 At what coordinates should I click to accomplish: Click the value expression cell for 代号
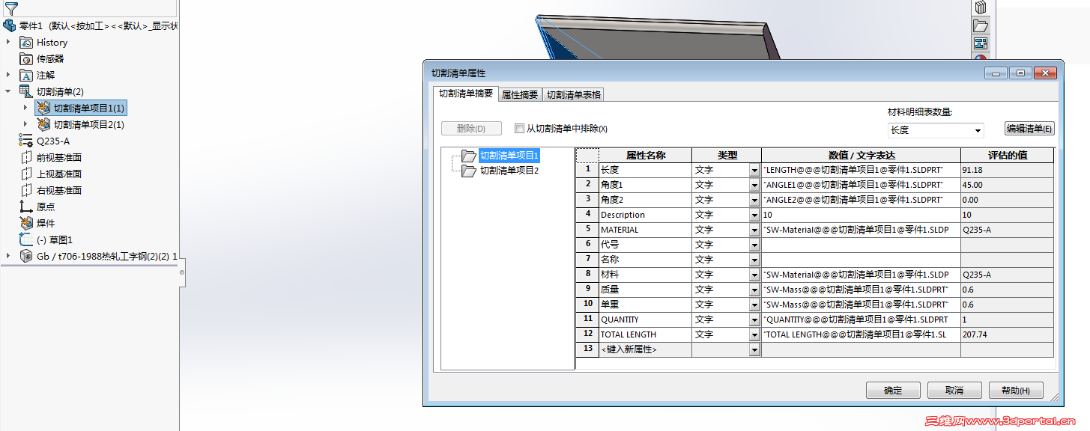[x=861, y=245]
